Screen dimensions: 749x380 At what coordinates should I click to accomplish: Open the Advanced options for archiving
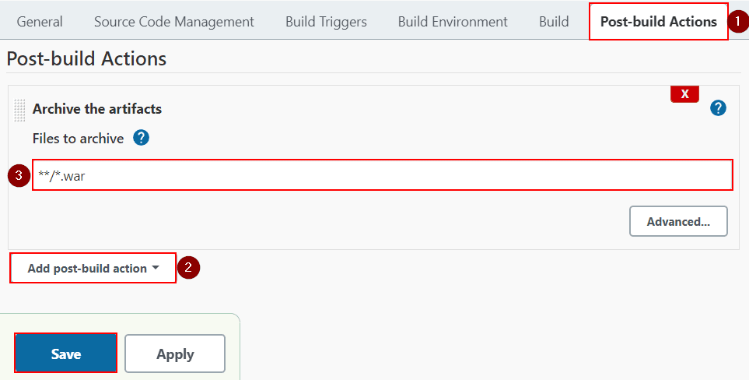tap(678, 221)
